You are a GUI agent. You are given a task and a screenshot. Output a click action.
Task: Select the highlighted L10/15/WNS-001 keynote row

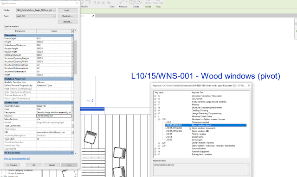click(206, 125)
